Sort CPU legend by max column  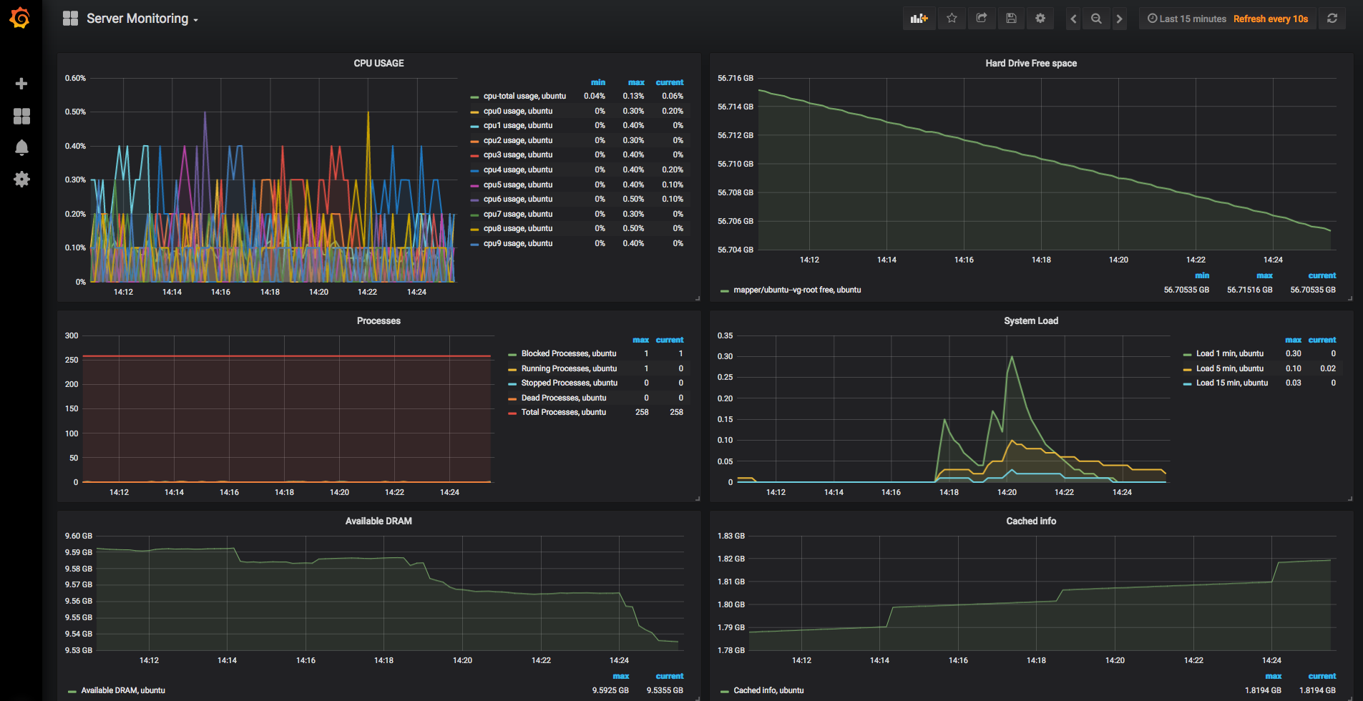[636, 82]
